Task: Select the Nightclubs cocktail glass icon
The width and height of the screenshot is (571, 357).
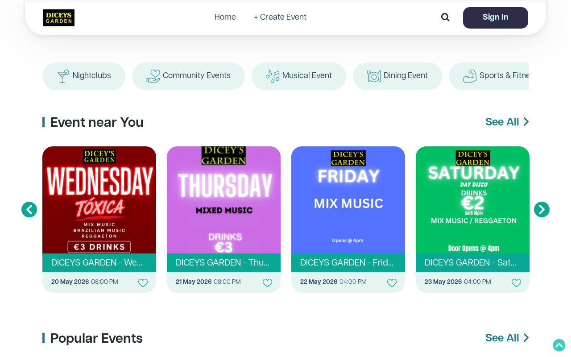Action: pyautogui.click(x=63, y=76)
